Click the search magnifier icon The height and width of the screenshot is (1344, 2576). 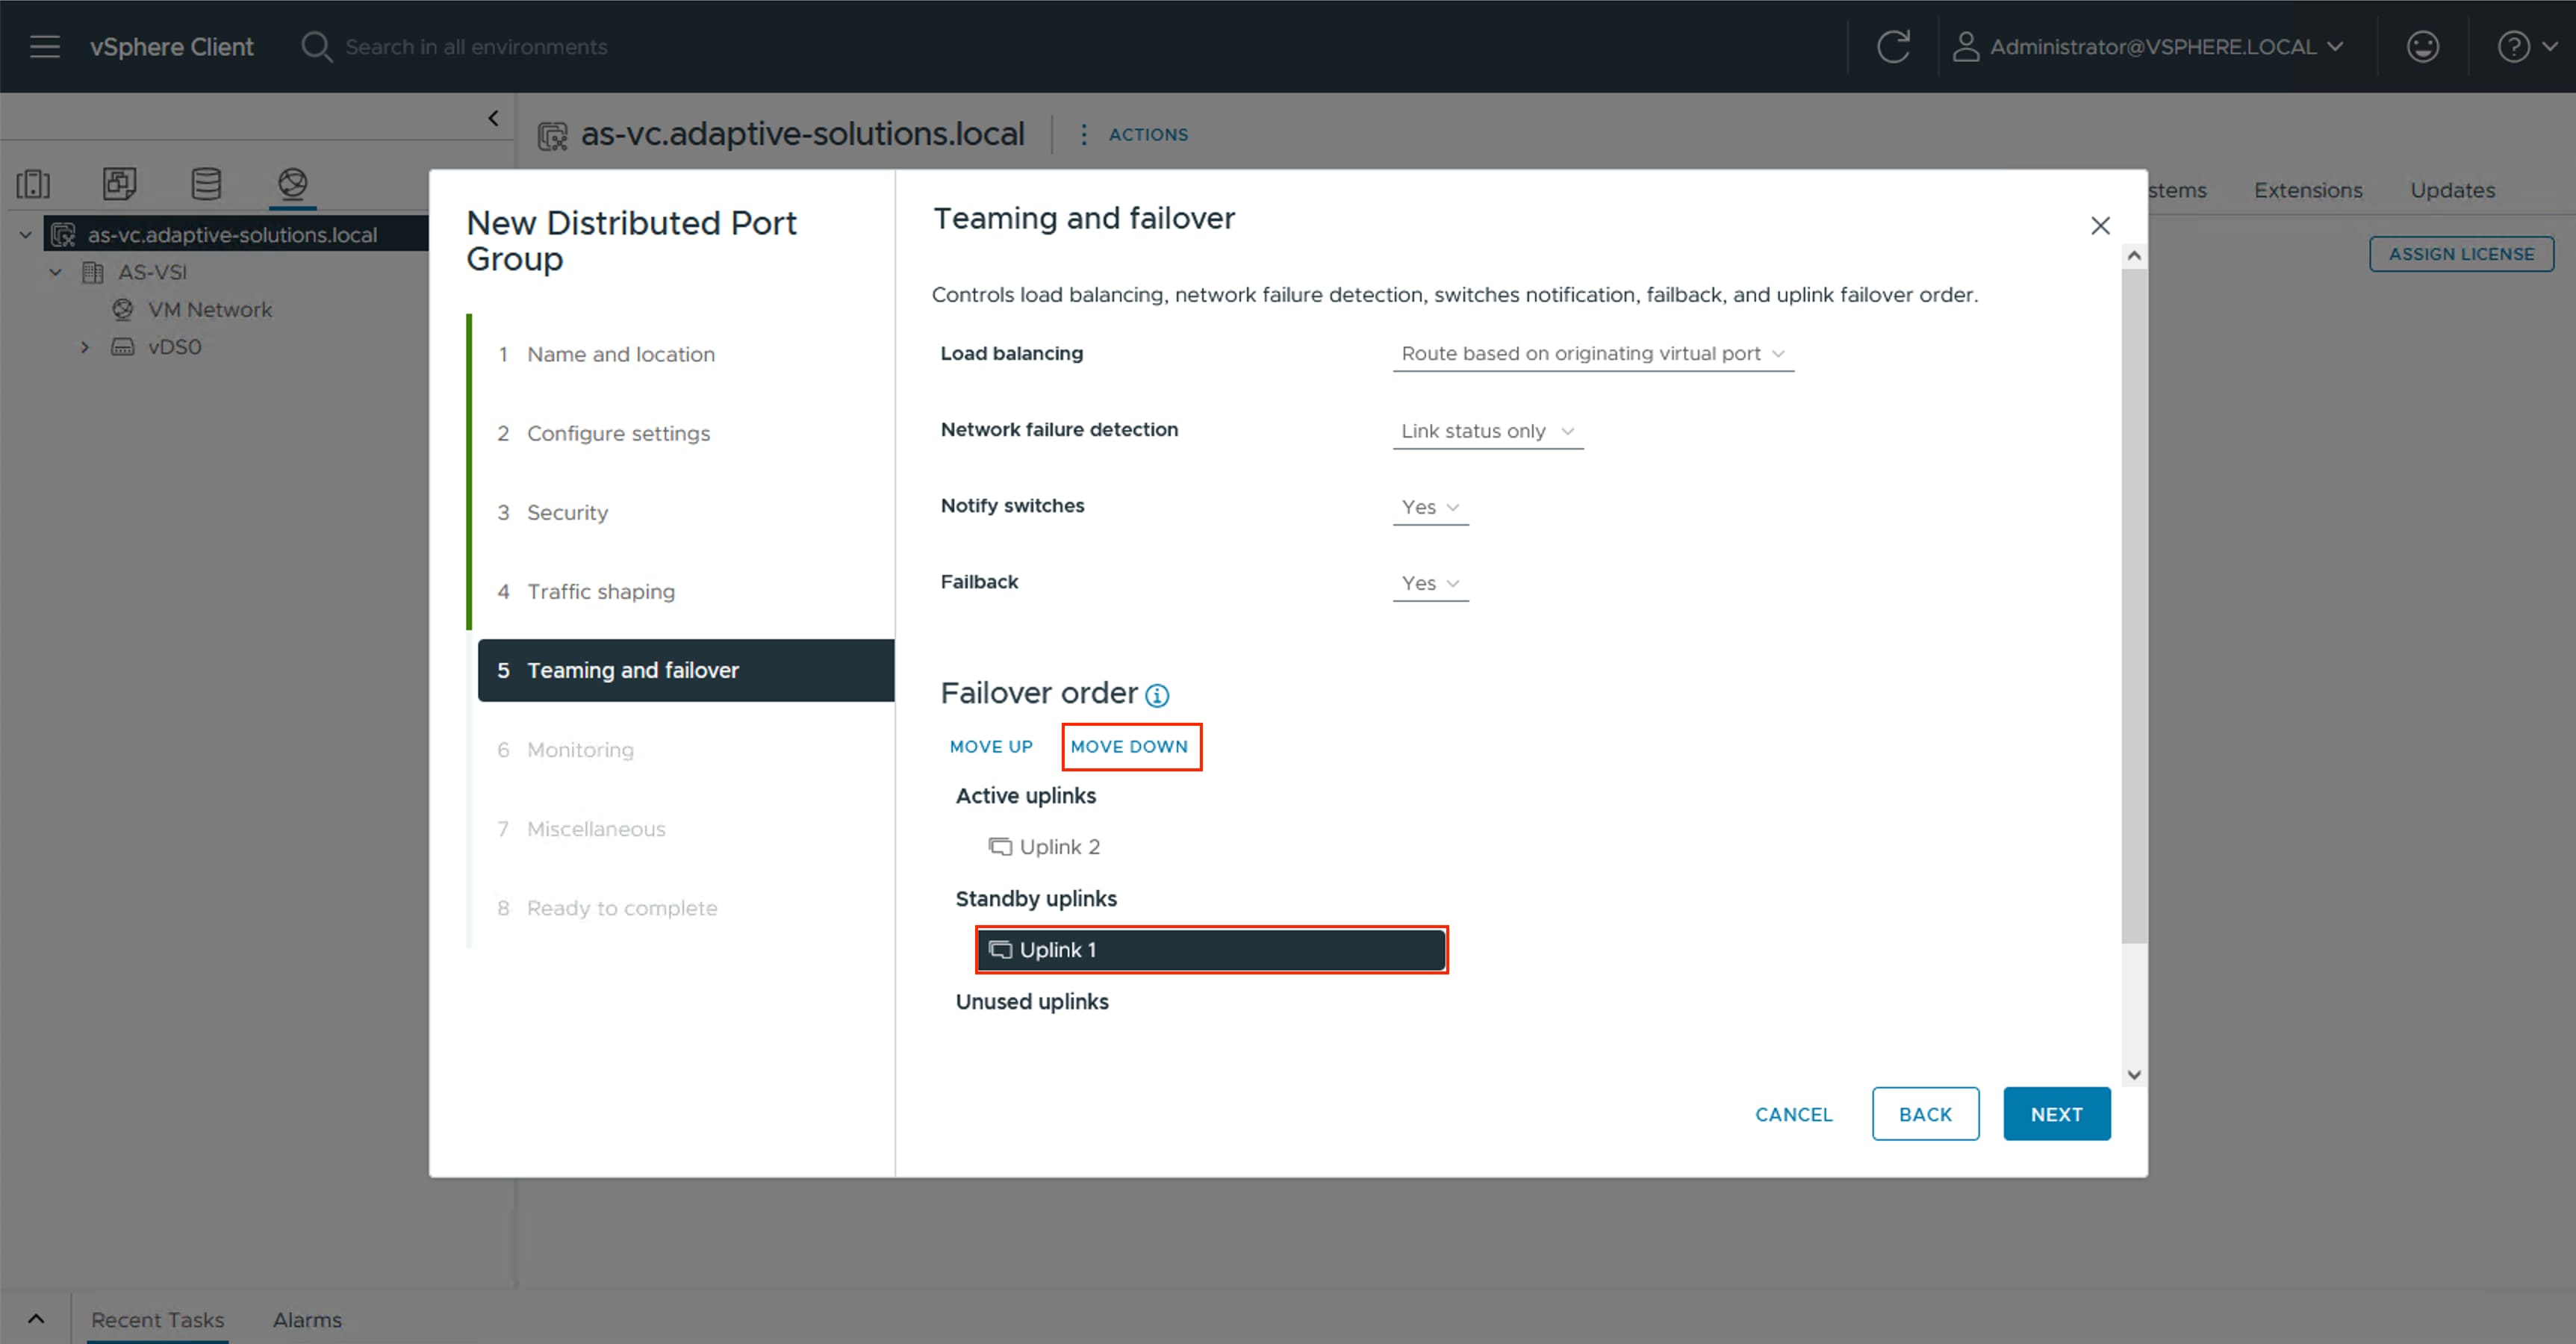click(x=315, y=46)
